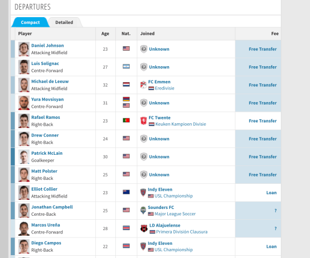310x258 pixels.
Task: Click Yura Movsisyan's Armenia flag
Action: point(126,99)
